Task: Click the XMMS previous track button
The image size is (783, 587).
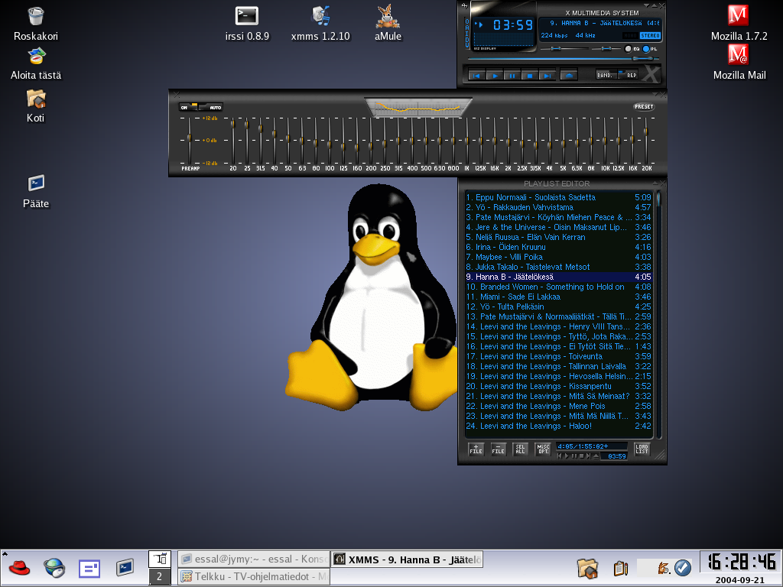Action: [477, 76]
